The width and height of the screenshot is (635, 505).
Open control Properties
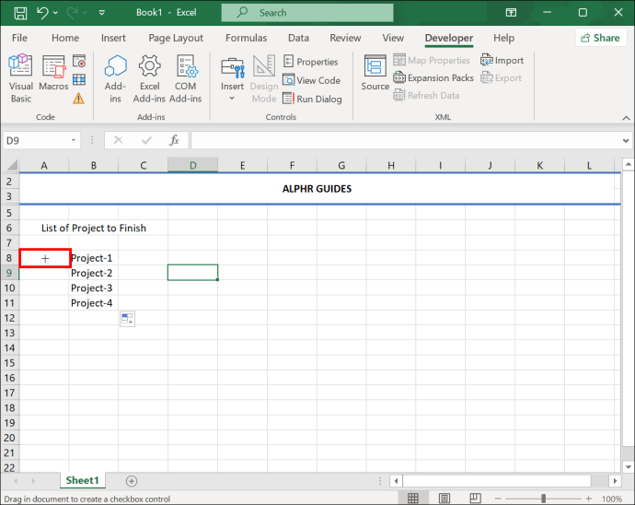311,62
